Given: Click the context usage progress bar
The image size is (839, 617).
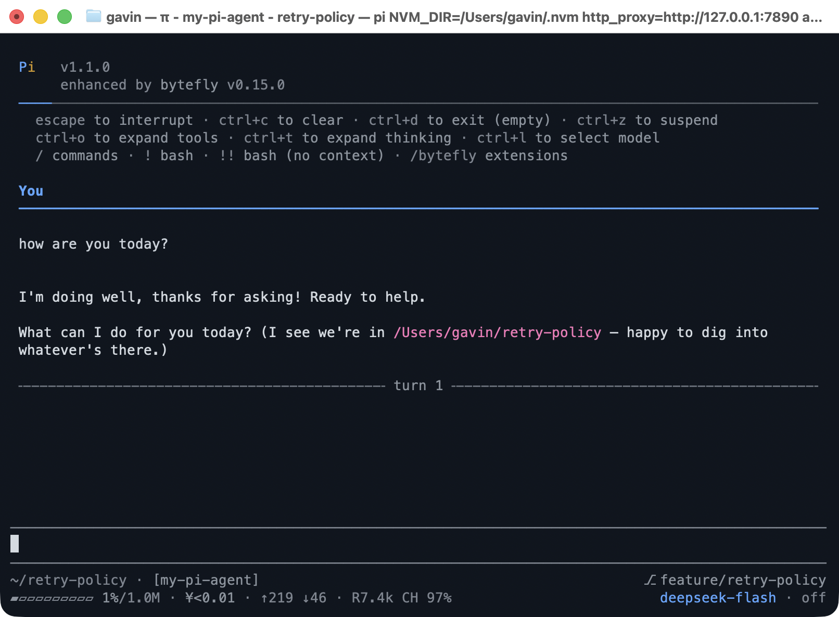Looking at the screenshot, I should (x=52, y=598).
